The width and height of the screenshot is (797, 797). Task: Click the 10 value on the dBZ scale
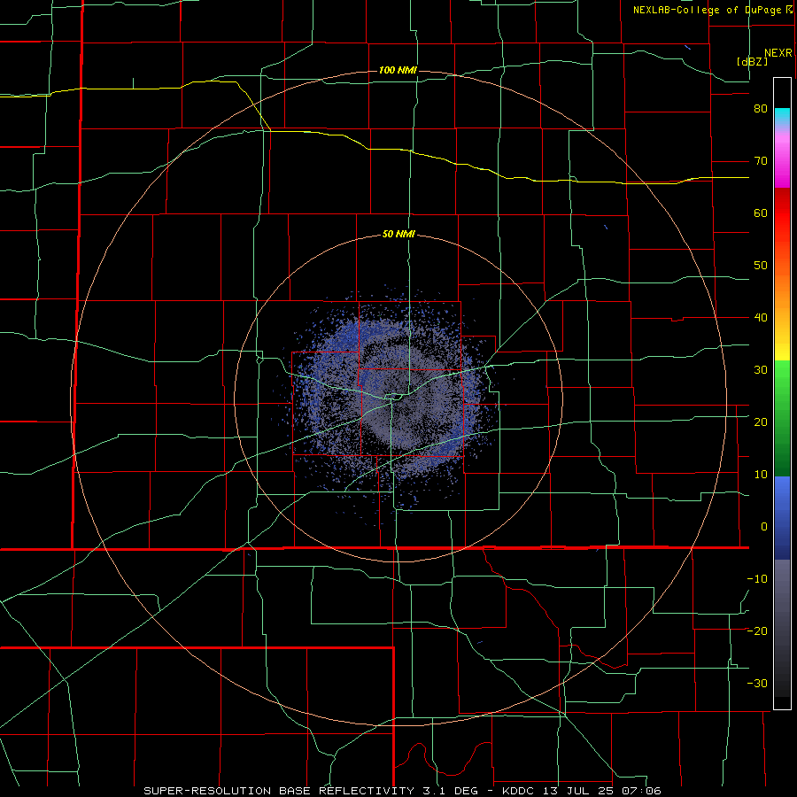(x=761, y=475)
